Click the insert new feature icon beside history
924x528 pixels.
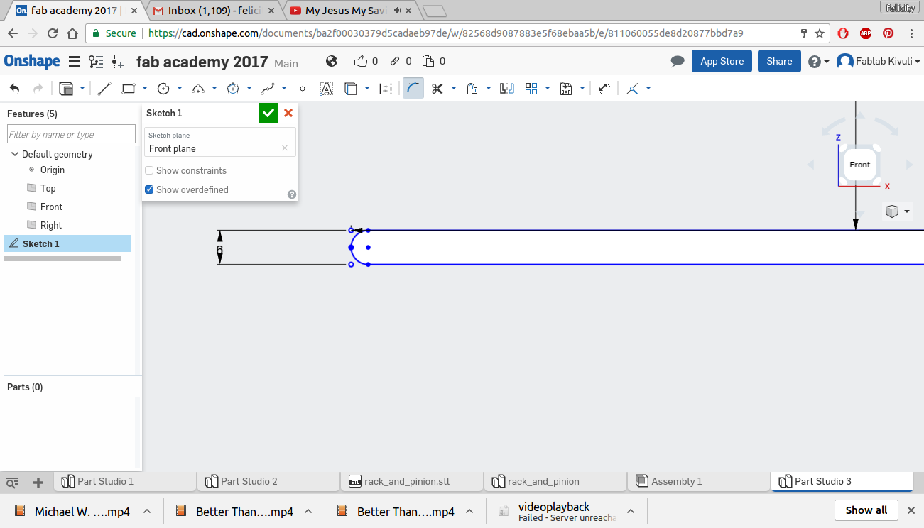[118, 62]
